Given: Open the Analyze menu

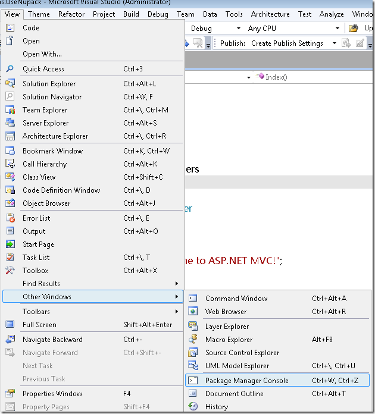Looking at the screenshot, I should coord(332,14).
